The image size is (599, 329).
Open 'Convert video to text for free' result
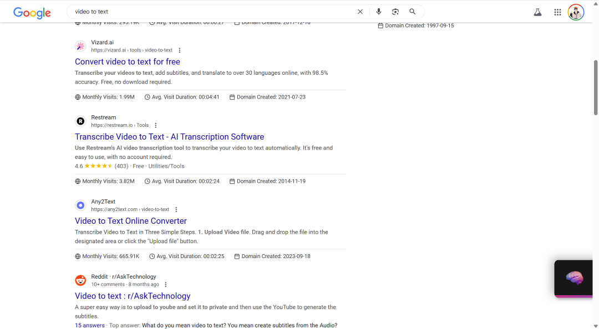coord(127,61)
